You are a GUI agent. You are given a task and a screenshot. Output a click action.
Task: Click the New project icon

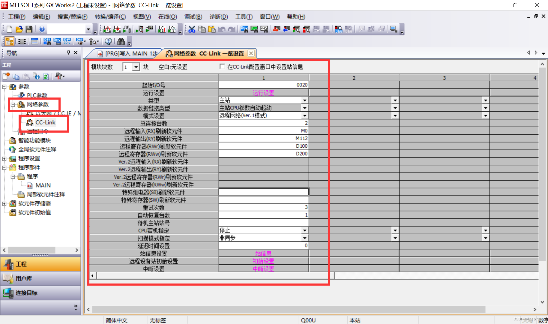point(9,29)
